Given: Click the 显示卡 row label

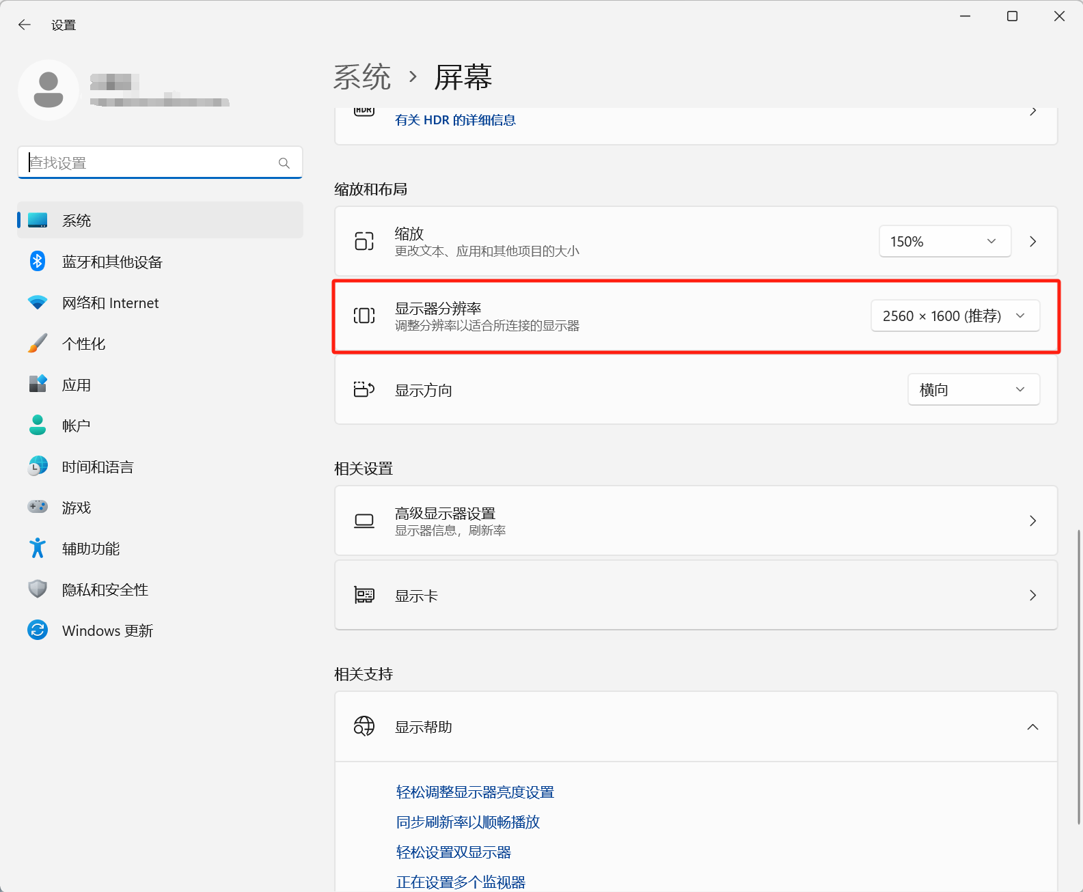Looking at the screenshot, I should click(416, 596).
